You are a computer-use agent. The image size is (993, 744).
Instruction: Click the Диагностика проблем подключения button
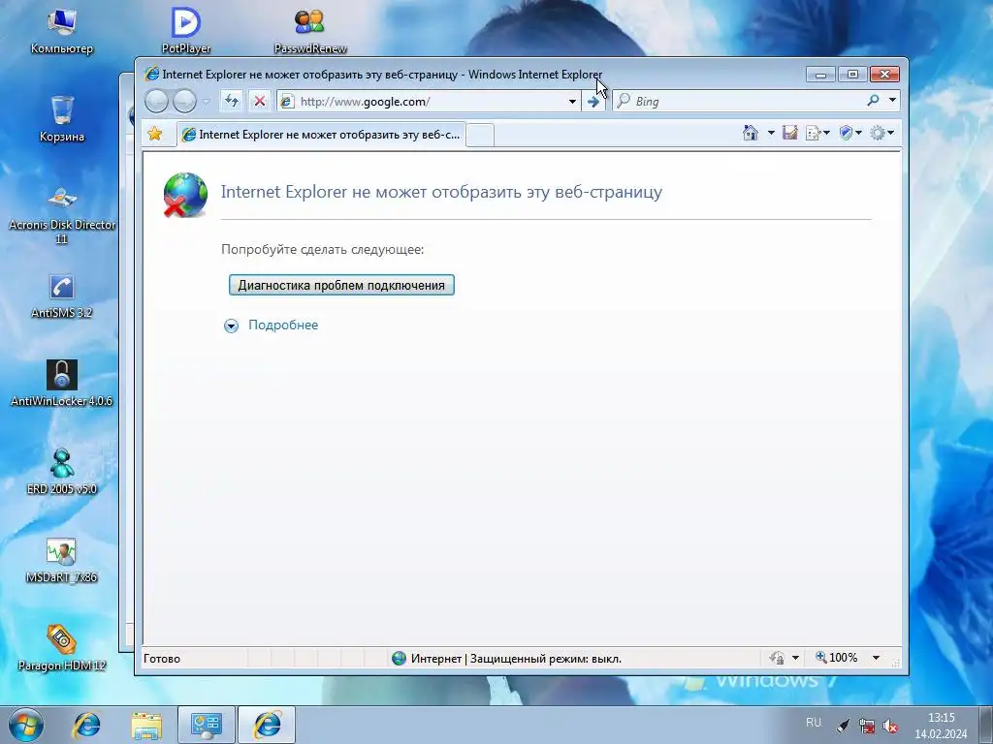tap(341, 285)
